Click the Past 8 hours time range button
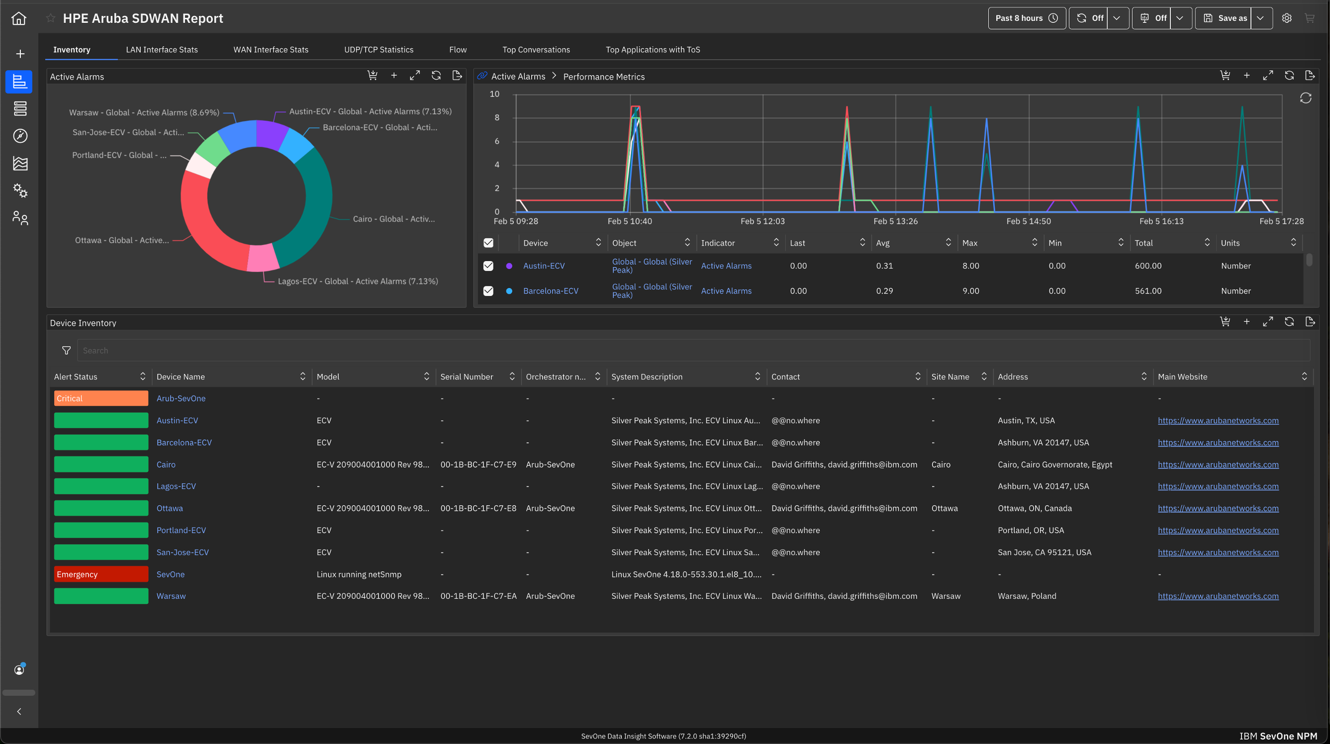The width and height of the screenshot is (1330, 744). [x=1027, y=17]
